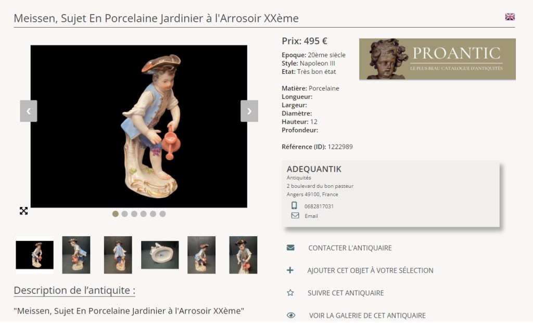The height and width of the screenshot is (323, 533).
Task: Click the main figurine product image
Action: pos(138,126)
